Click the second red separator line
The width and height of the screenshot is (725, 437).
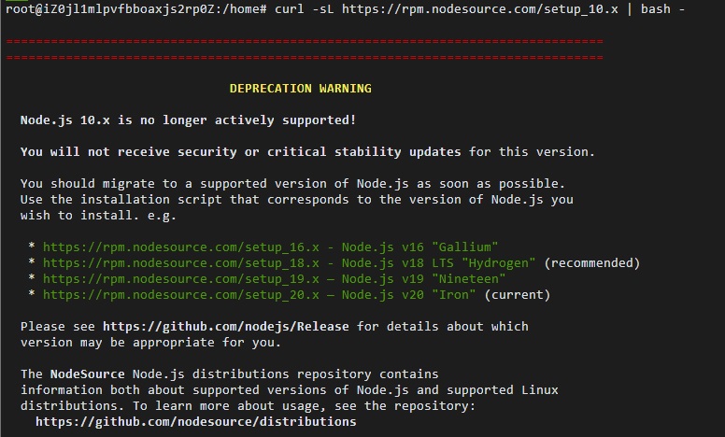click(x=305, y=58)
